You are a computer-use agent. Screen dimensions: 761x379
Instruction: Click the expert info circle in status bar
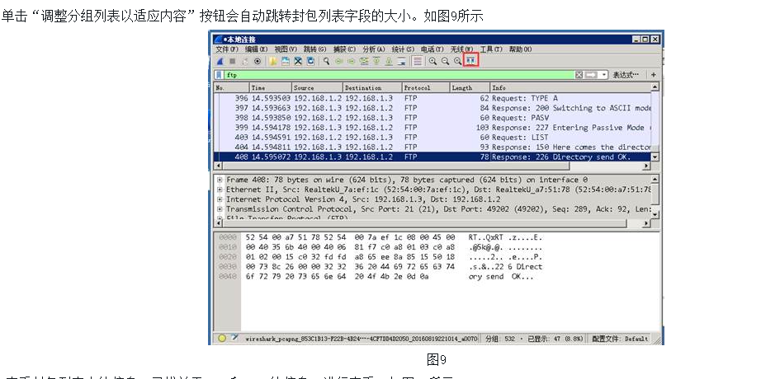pyautogui.click(x=222, y=339)
